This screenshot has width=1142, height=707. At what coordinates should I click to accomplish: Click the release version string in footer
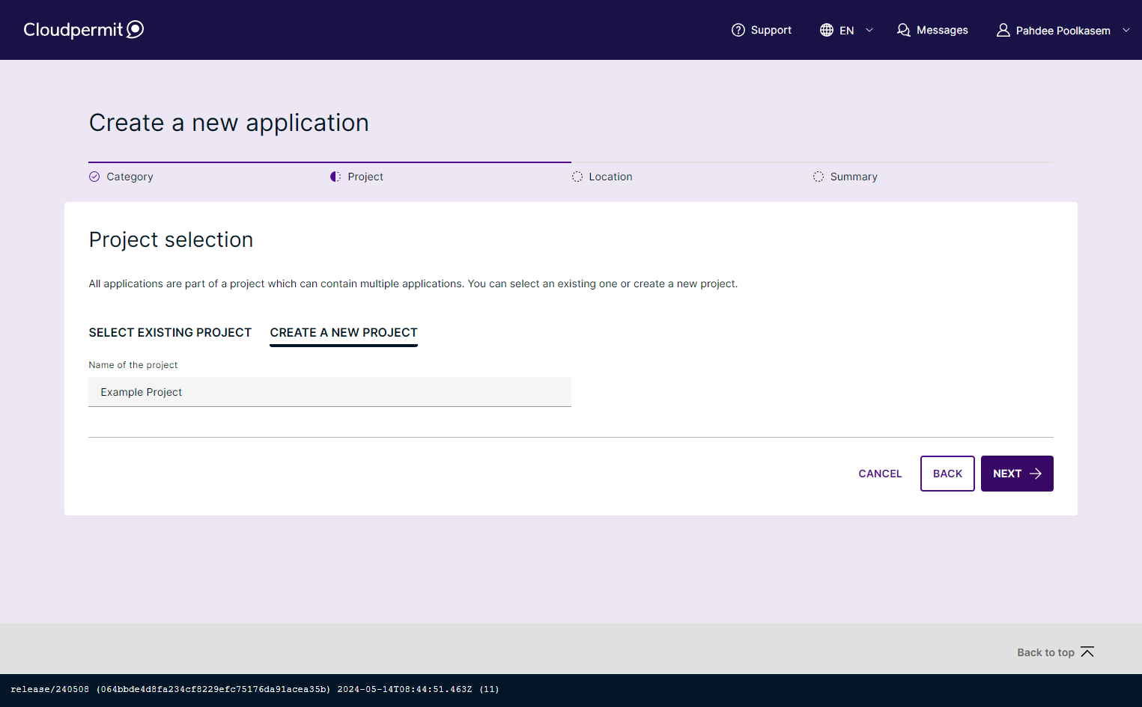click(x=255, y=689)
